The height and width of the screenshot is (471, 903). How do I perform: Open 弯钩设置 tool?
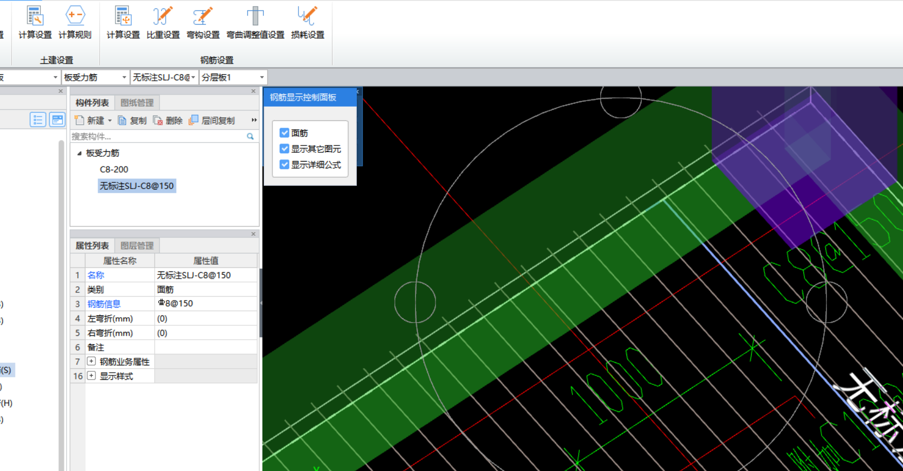coord(203,23)
